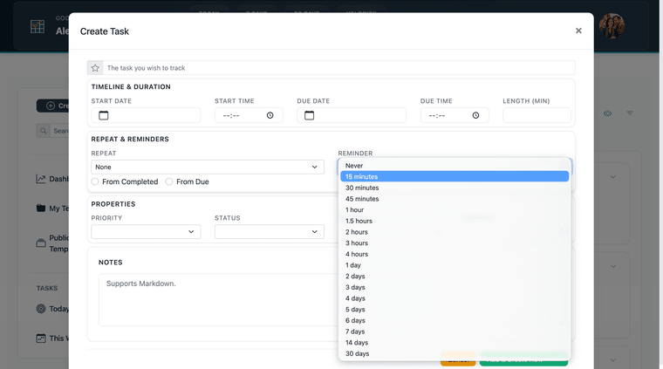The width and height of the screenshot is (663, 369).
Task: Open the Due Date calendar icon
Action: pyautogui.click(x=309, y=115)
